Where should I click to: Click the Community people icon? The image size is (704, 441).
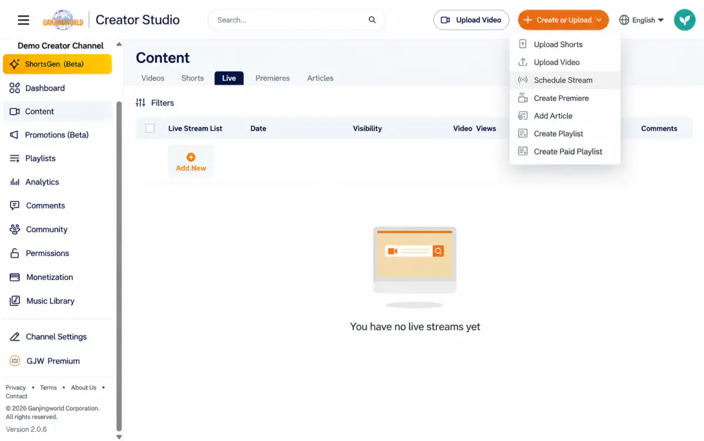15,230
